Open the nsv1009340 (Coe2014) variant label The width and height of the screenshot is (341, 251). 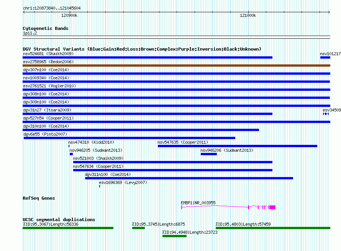tap(46, 78)
